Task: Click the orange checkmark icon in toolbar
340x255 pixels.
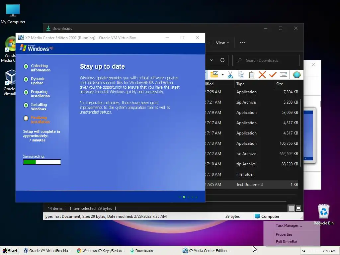Action: (x=273, y=75)
